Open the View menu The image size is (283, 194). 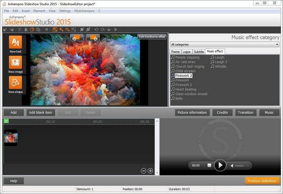[x=52, y=11]
